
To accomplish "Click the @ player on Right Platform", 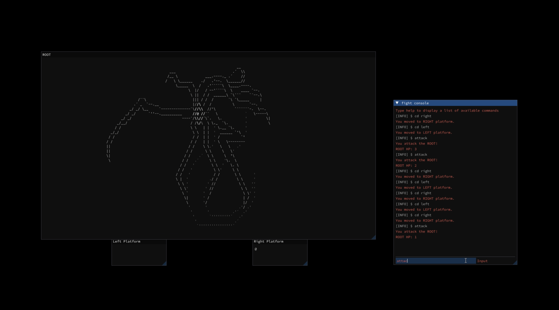I will [x=256, y=249].
